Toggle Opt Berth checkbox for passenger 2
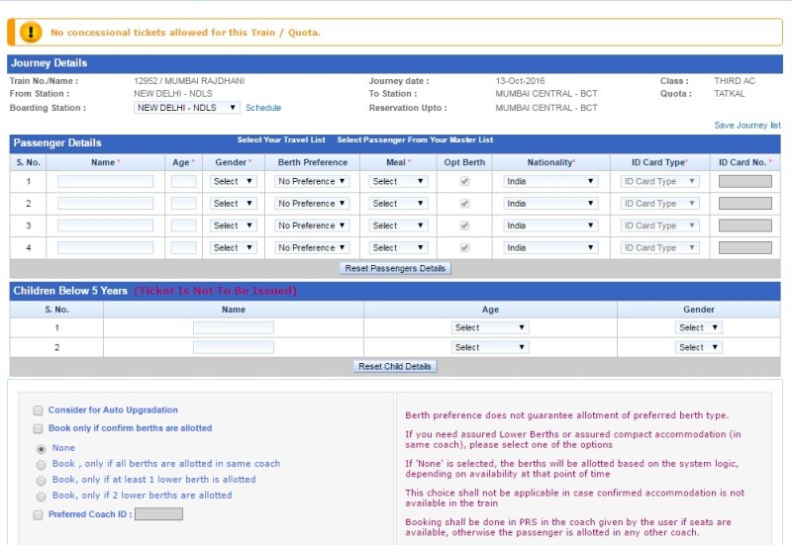The width and height of the screenshot is (792, 545). (464, 204)
